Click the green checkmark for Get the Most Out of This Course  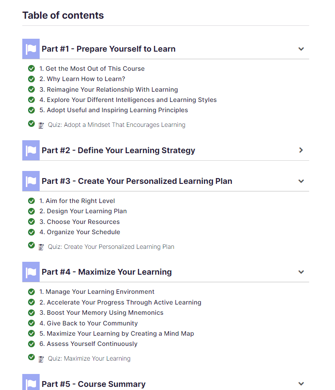click(31, 68)
